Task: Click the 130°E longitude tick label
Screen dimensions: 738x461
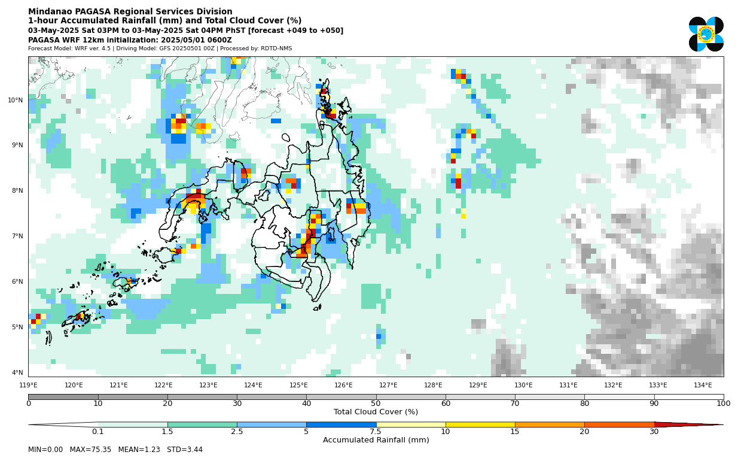Action: pos(523,386)
